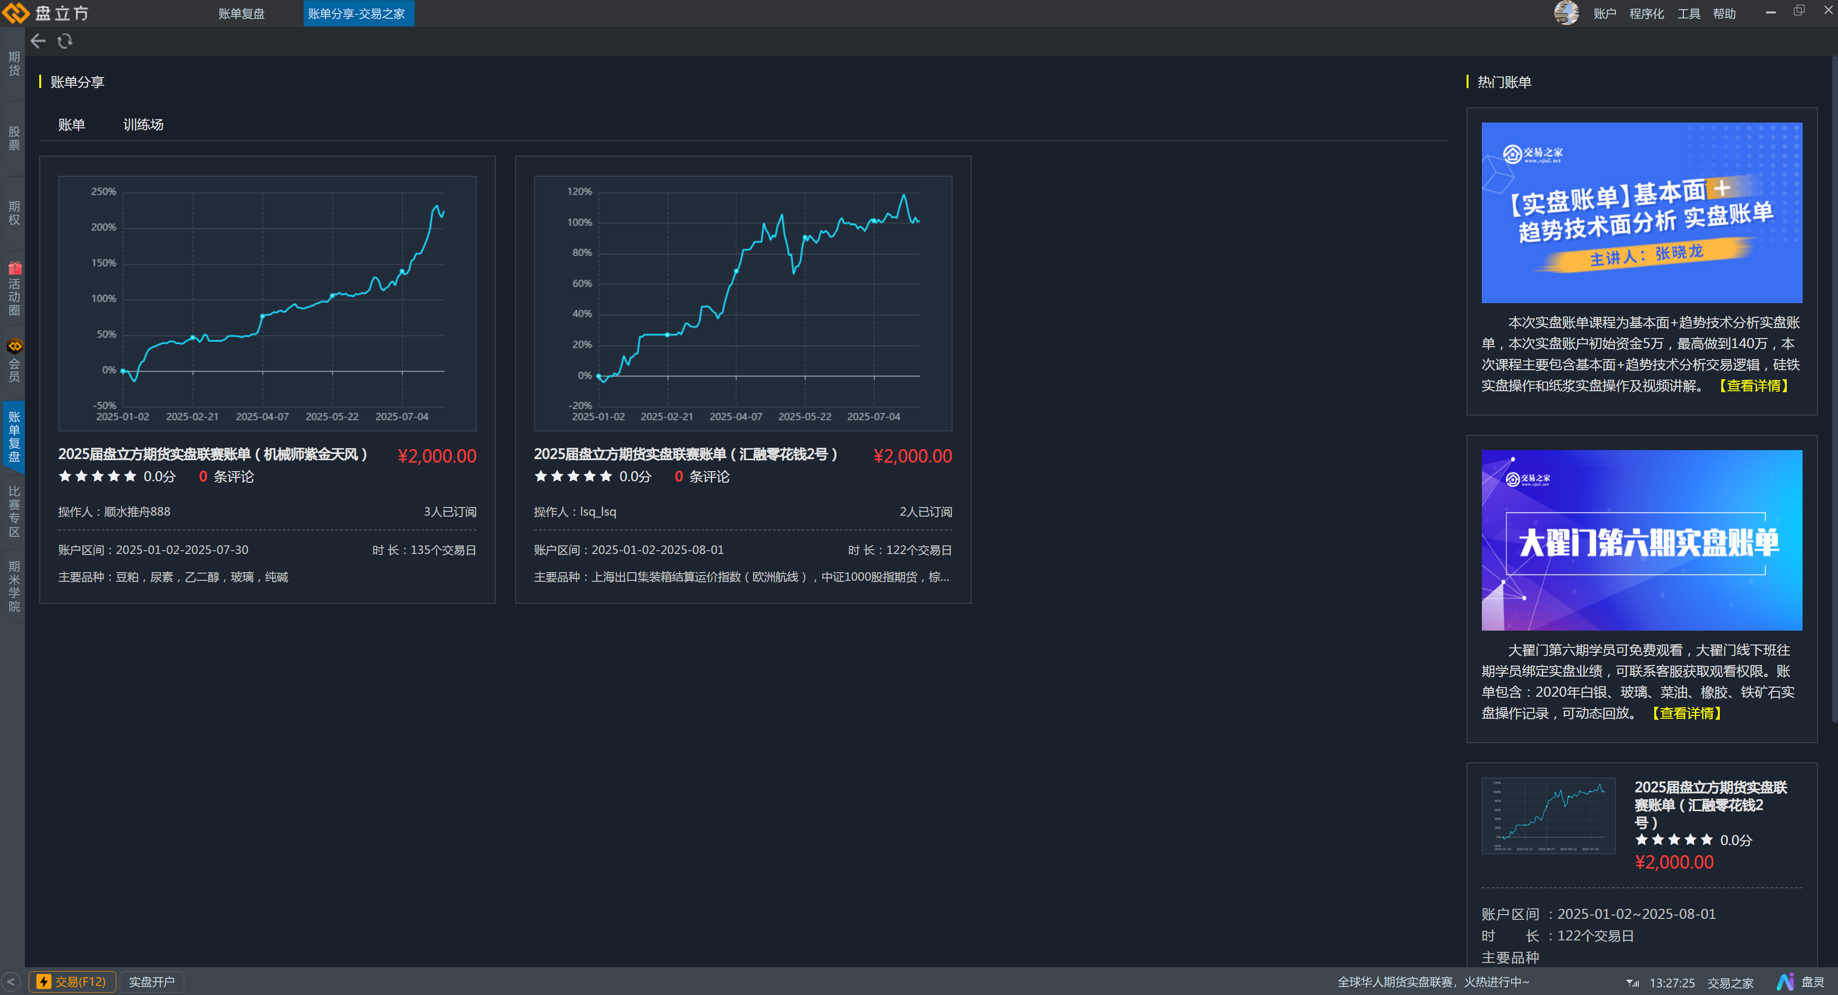1838x995 pixels.
Task: Switch to 账单复盘 tab
Action: coord(241,13)
